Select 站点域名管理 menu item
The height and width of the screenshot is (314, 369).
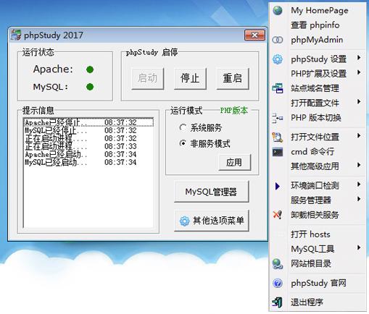[318, 88]
